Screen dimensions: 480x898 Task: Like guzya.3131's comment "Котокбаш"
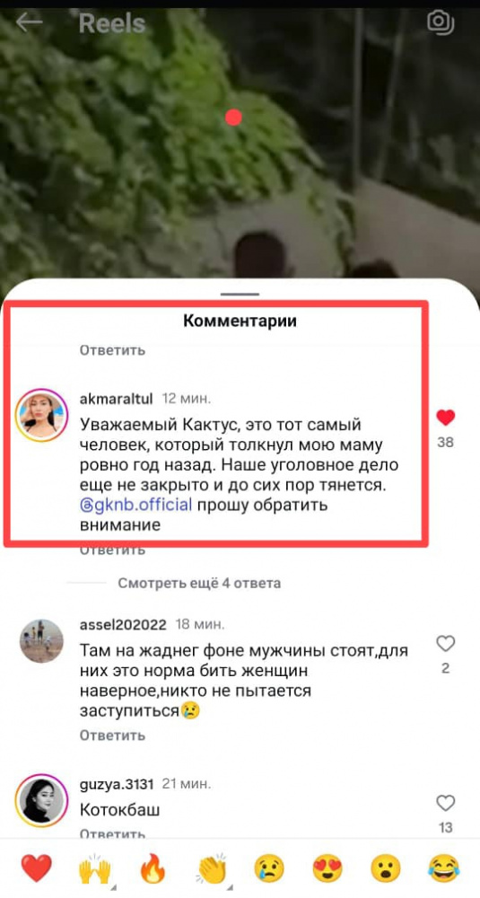[x=445, y=804]
